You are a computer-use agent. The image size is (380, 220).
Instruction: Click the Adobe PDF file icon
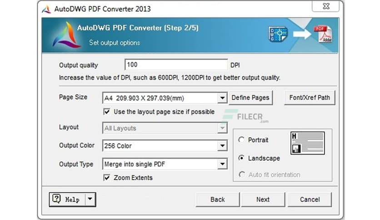click(x=323, y=34)
